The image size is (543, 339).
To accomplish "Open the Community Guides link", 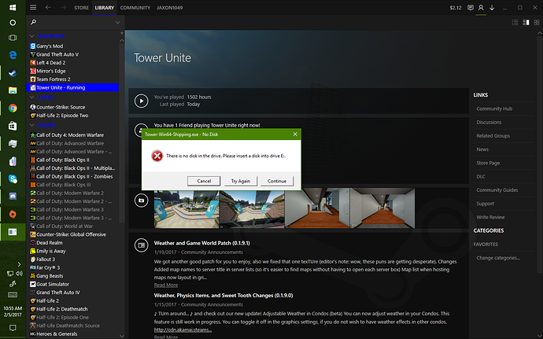I will coord(497,190).
